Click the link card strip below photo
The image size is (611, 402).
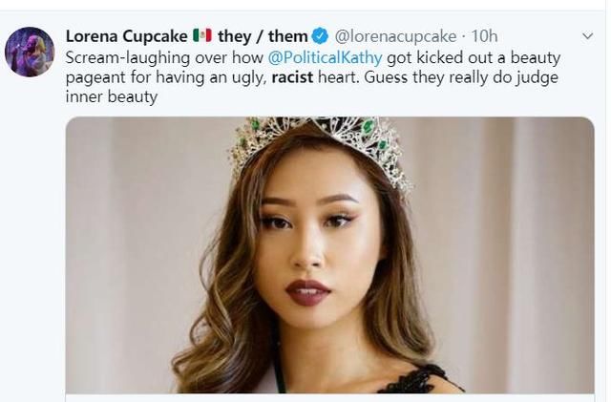pyautogui.click(x=329, y=396)
